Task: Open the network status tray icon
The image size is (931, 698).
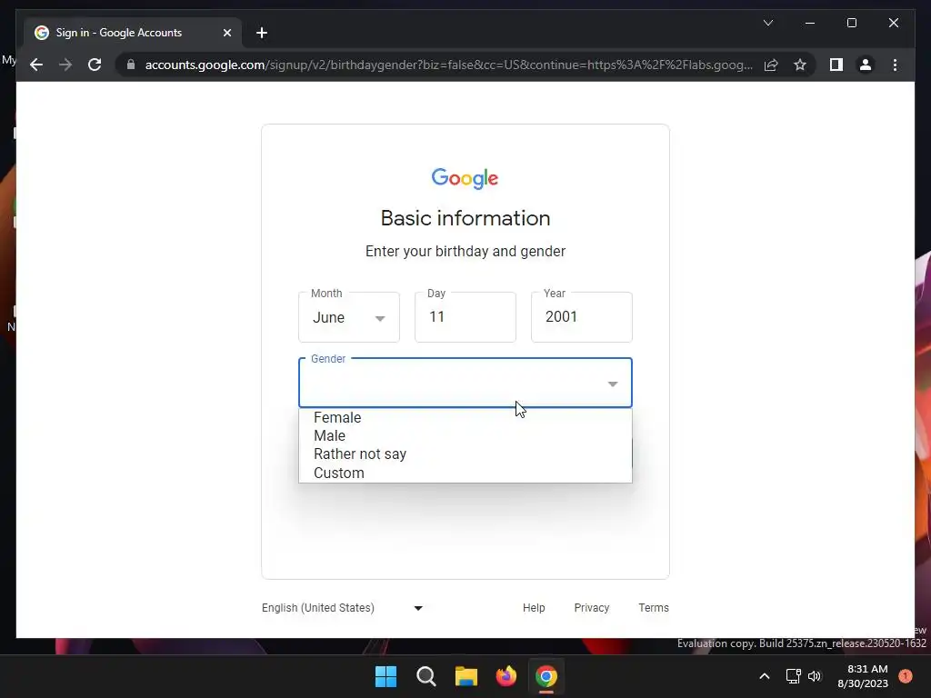Action: coord(793,676)
